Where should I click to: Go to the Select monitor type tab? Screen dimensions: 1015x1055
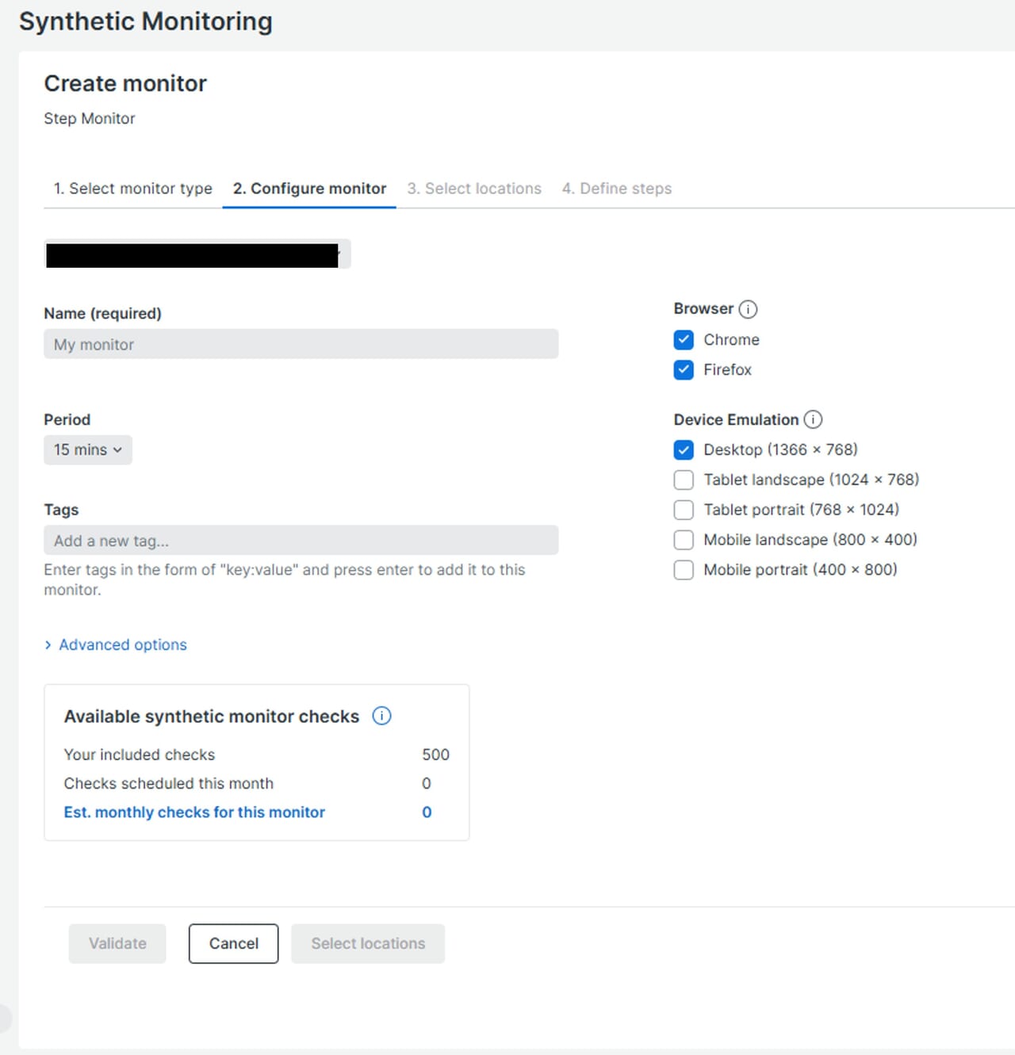pyautogui.click(x=132, y=189)
